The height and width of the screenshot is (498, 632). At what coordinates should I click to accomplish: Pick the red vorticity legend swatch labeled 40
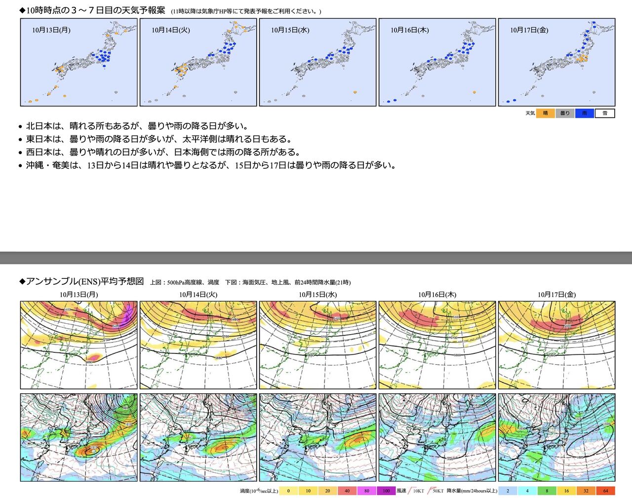coord(347,491)
